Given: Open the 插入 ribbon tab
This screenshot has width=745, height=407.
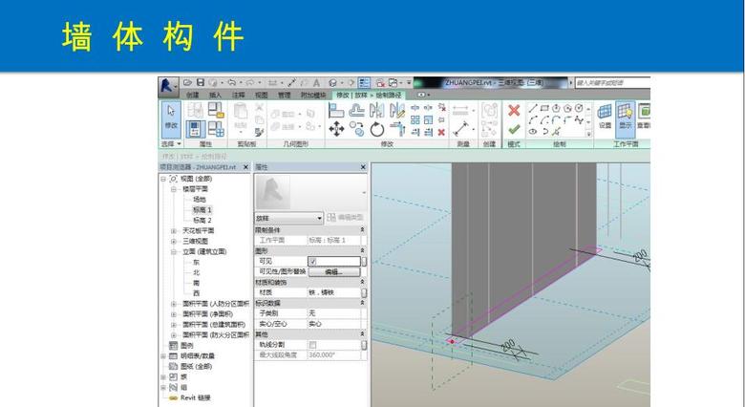Looking at the screenshot, I should pyautogui.click(x=215, y=96).
